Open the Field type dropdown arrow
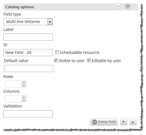Image resolution: width=146 pixels, height=135 pixels. 50,22
